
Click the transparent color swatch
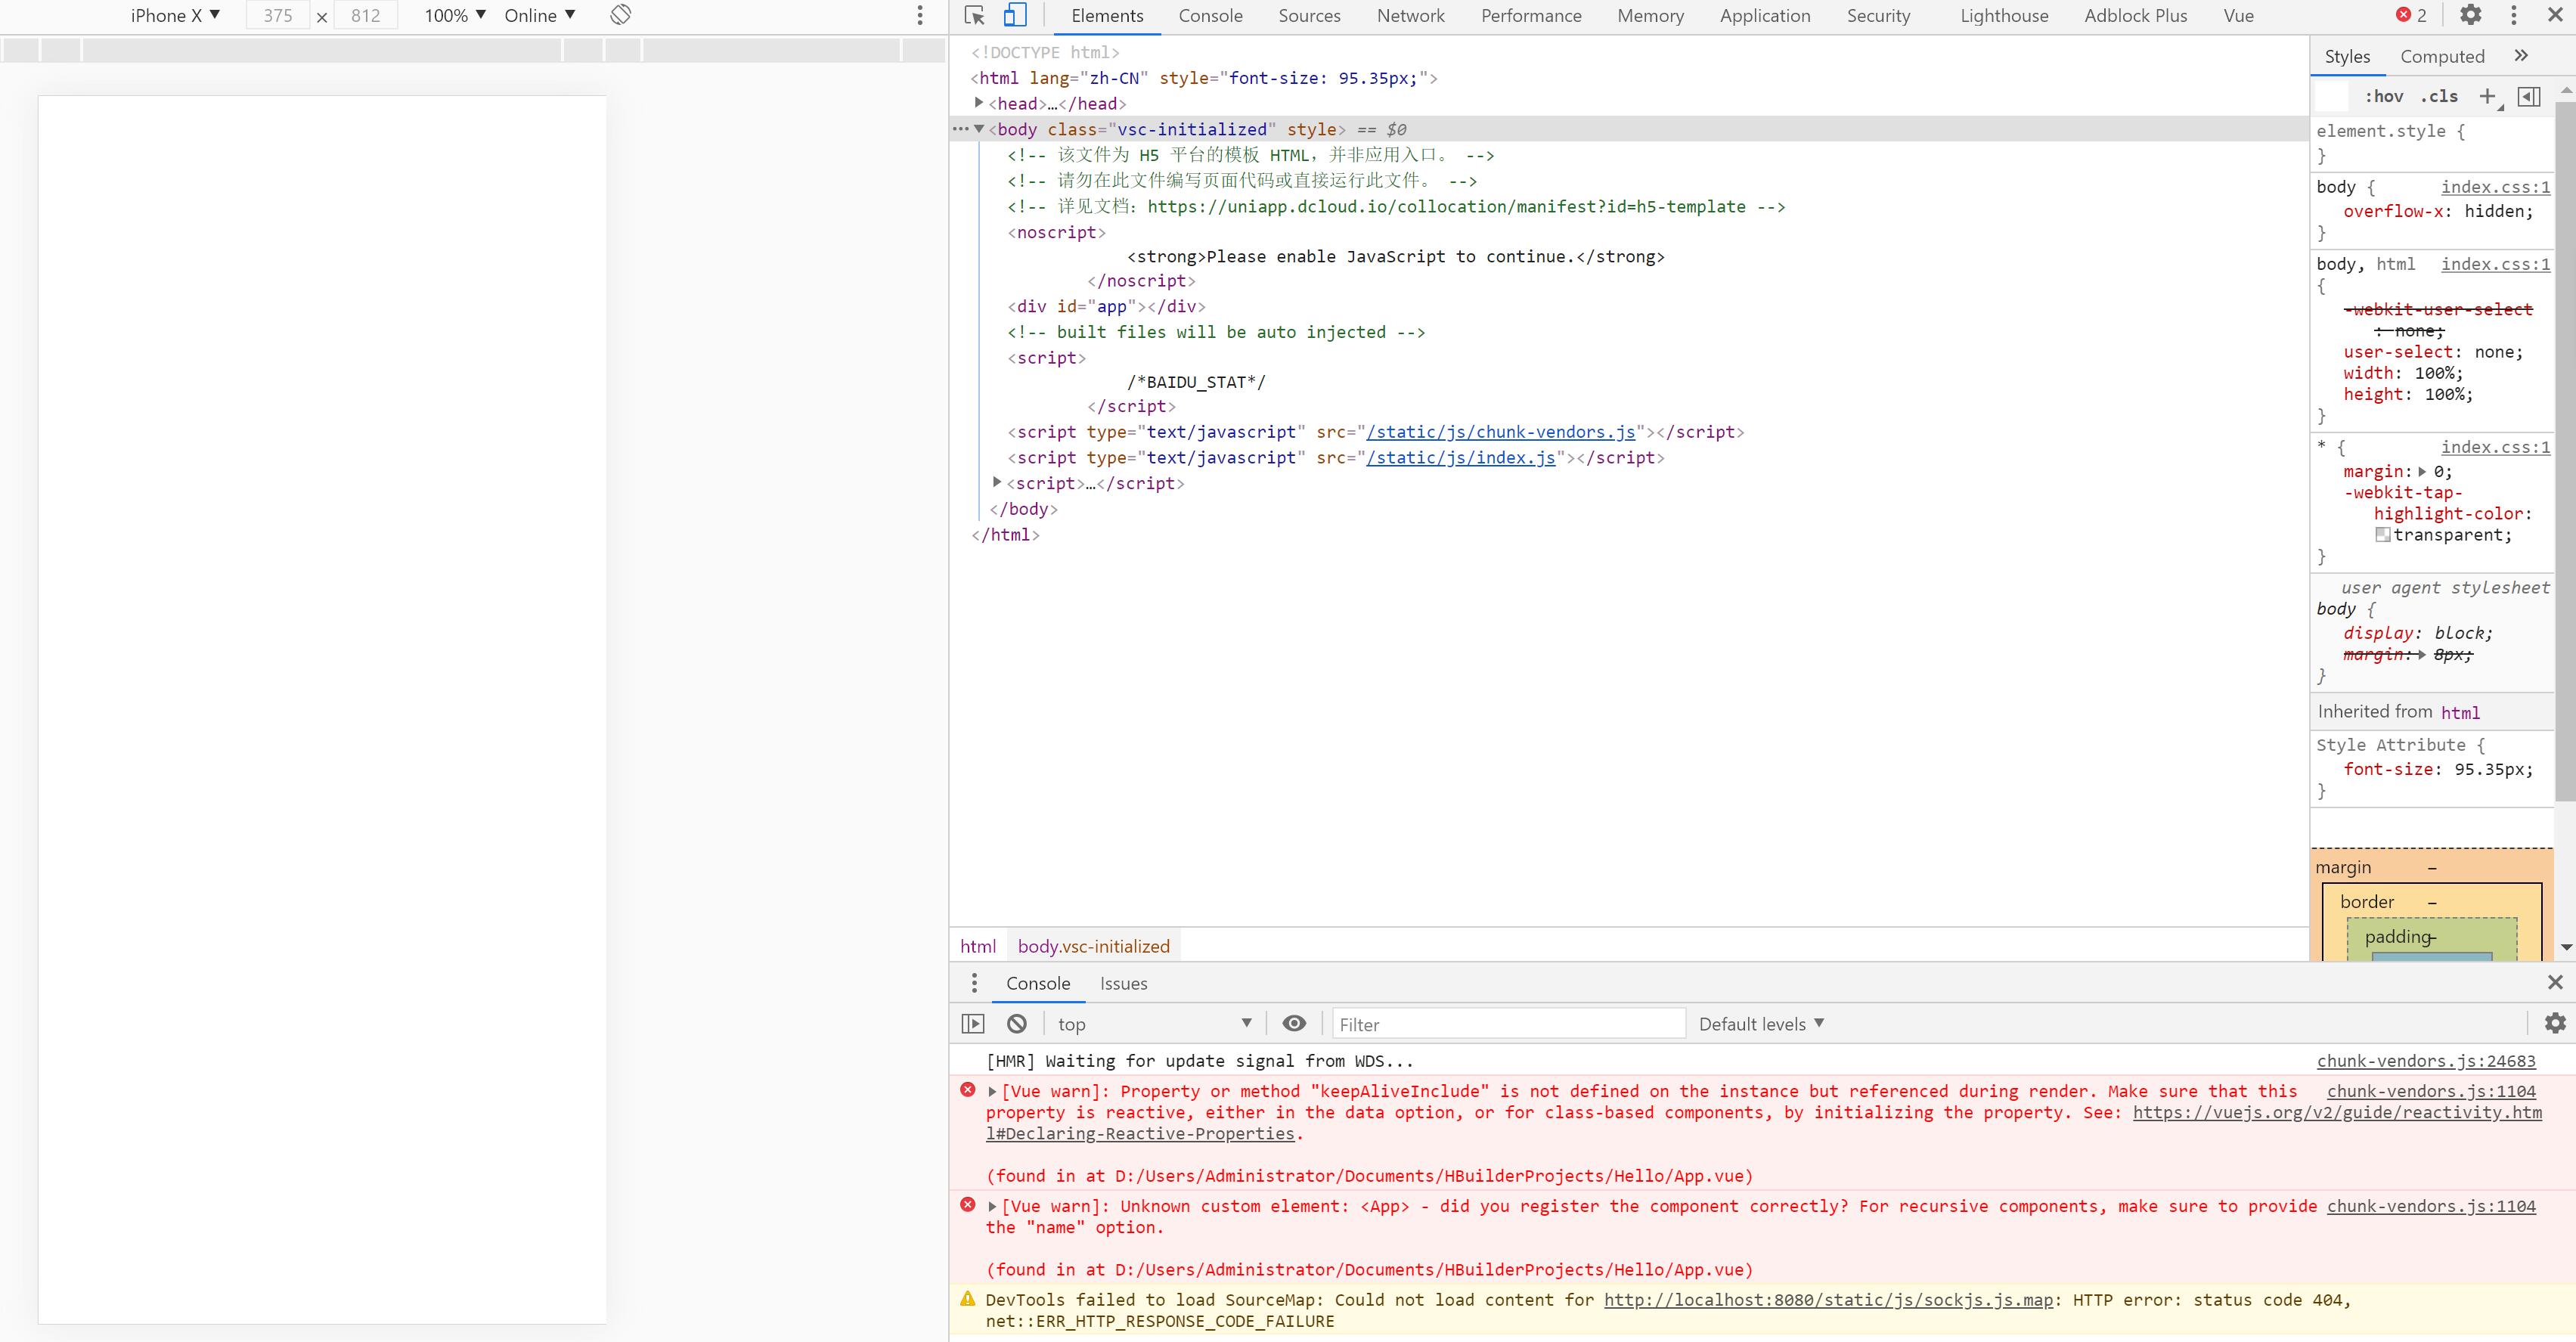pyautogui.click(x=2383, y=535)
